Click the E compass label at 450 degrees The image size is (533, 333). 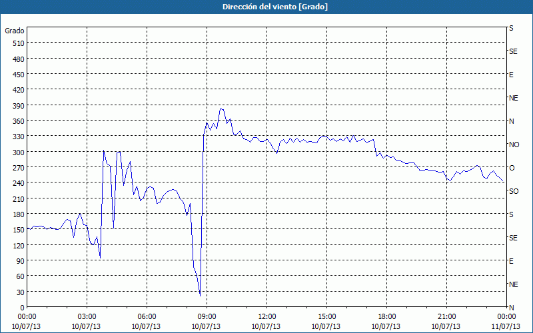click(511, 75)
